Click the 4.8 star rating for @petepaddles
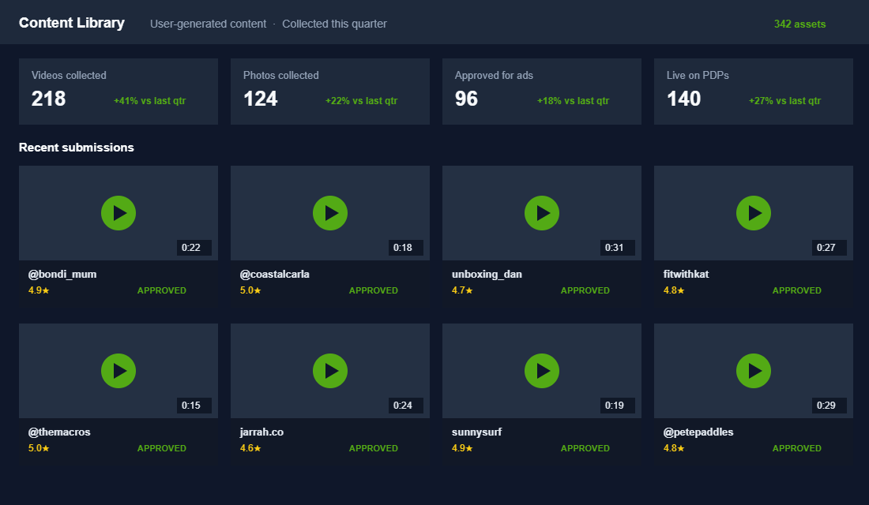869x505 pixels. click(674, 448)
